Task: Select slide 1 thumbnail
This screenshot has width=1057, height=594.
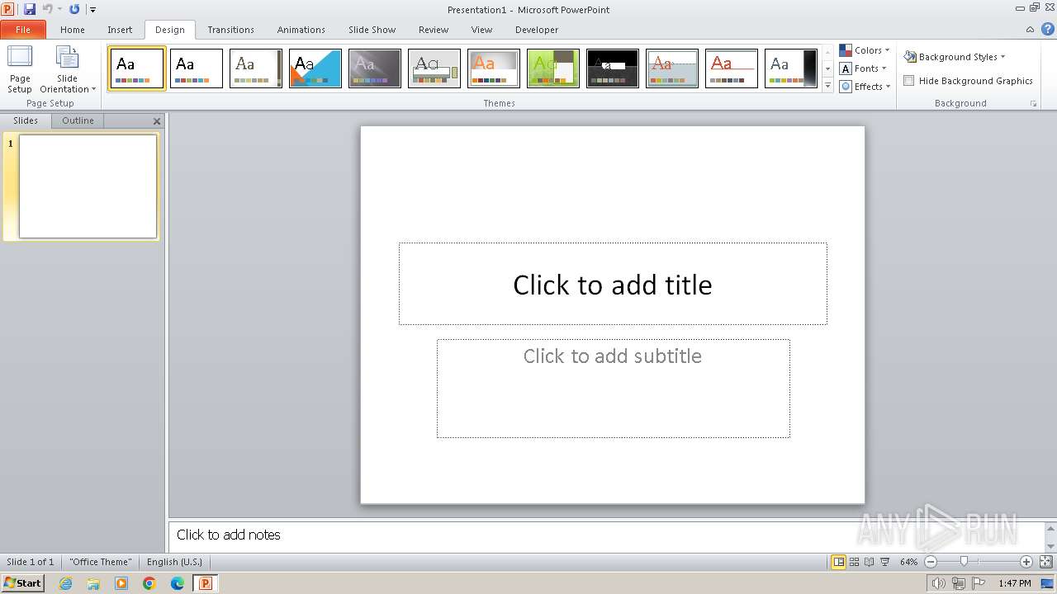Action: coord(88,186)
